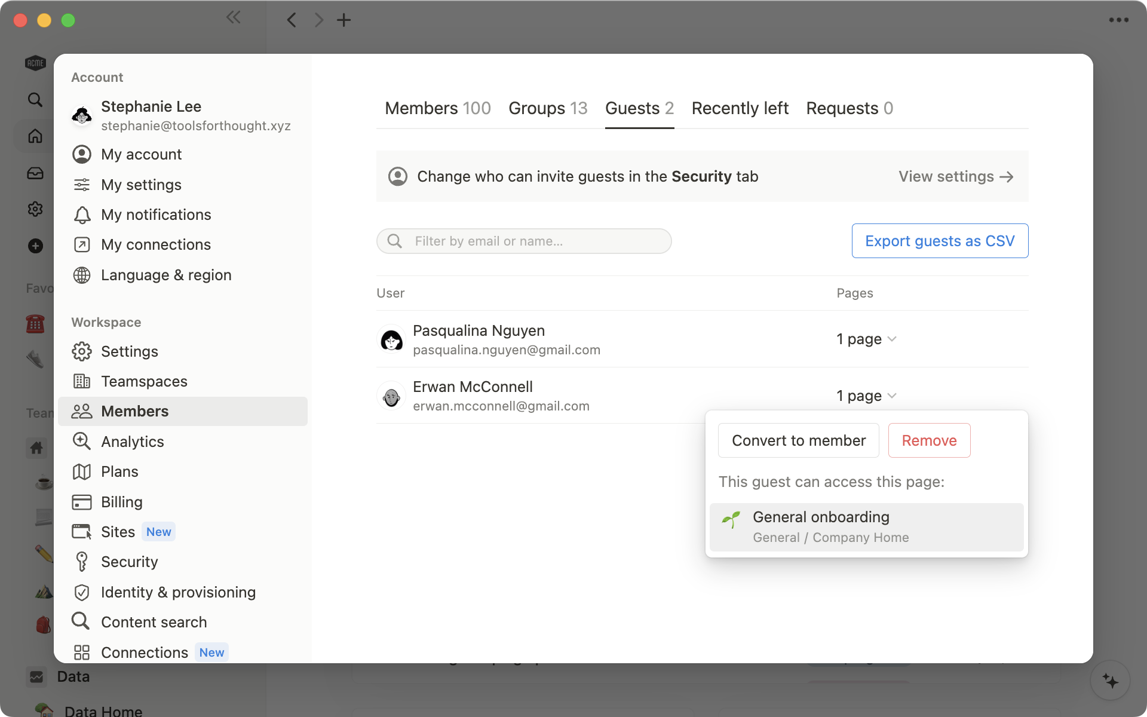1147x717 pixels.
Task: Switch to the Recently left tab
Action: click(740, 108)
